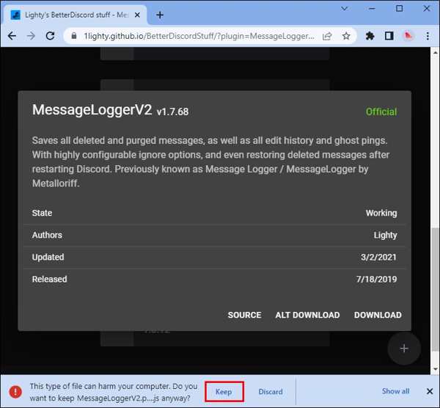Go back to the previous page
The image size is (440, 408).
coord(12,36)
